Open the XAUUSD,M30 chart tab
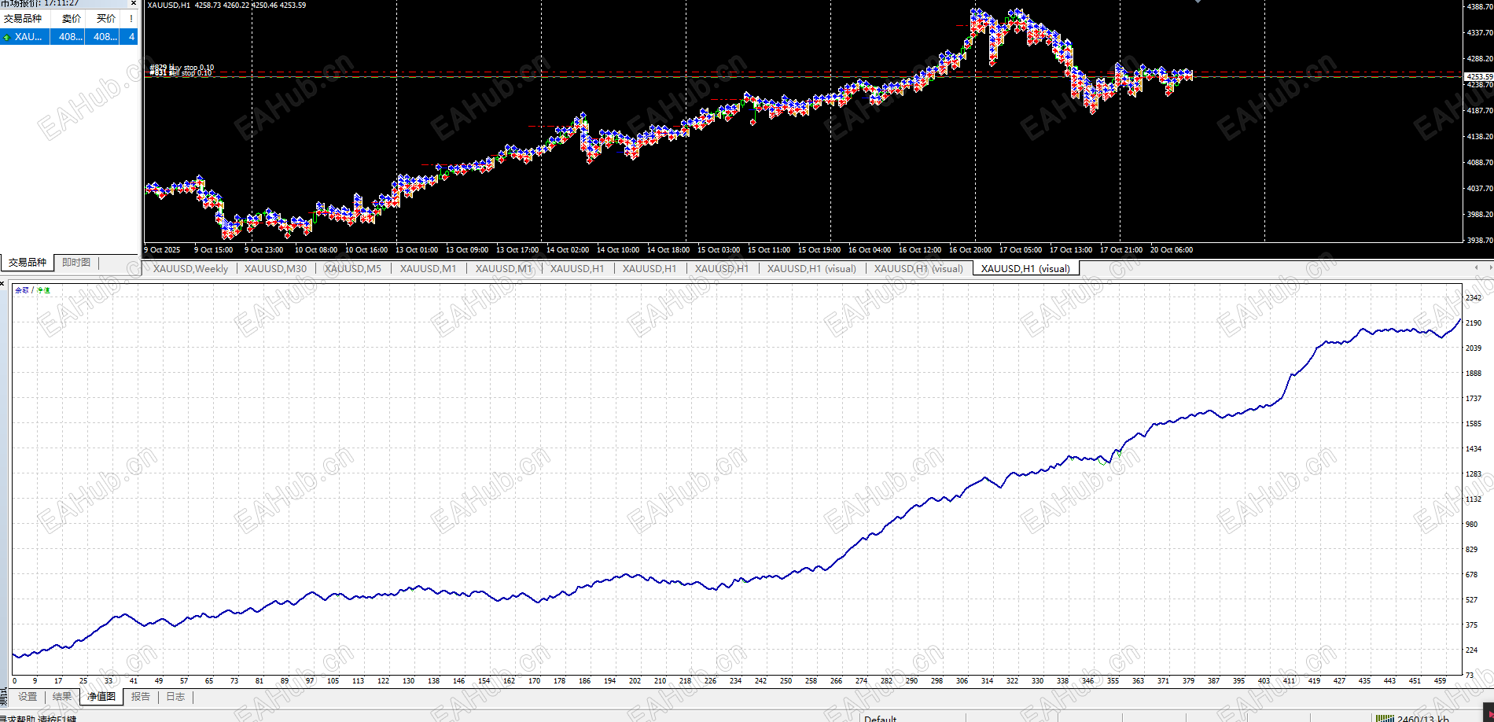 (275, 269)
